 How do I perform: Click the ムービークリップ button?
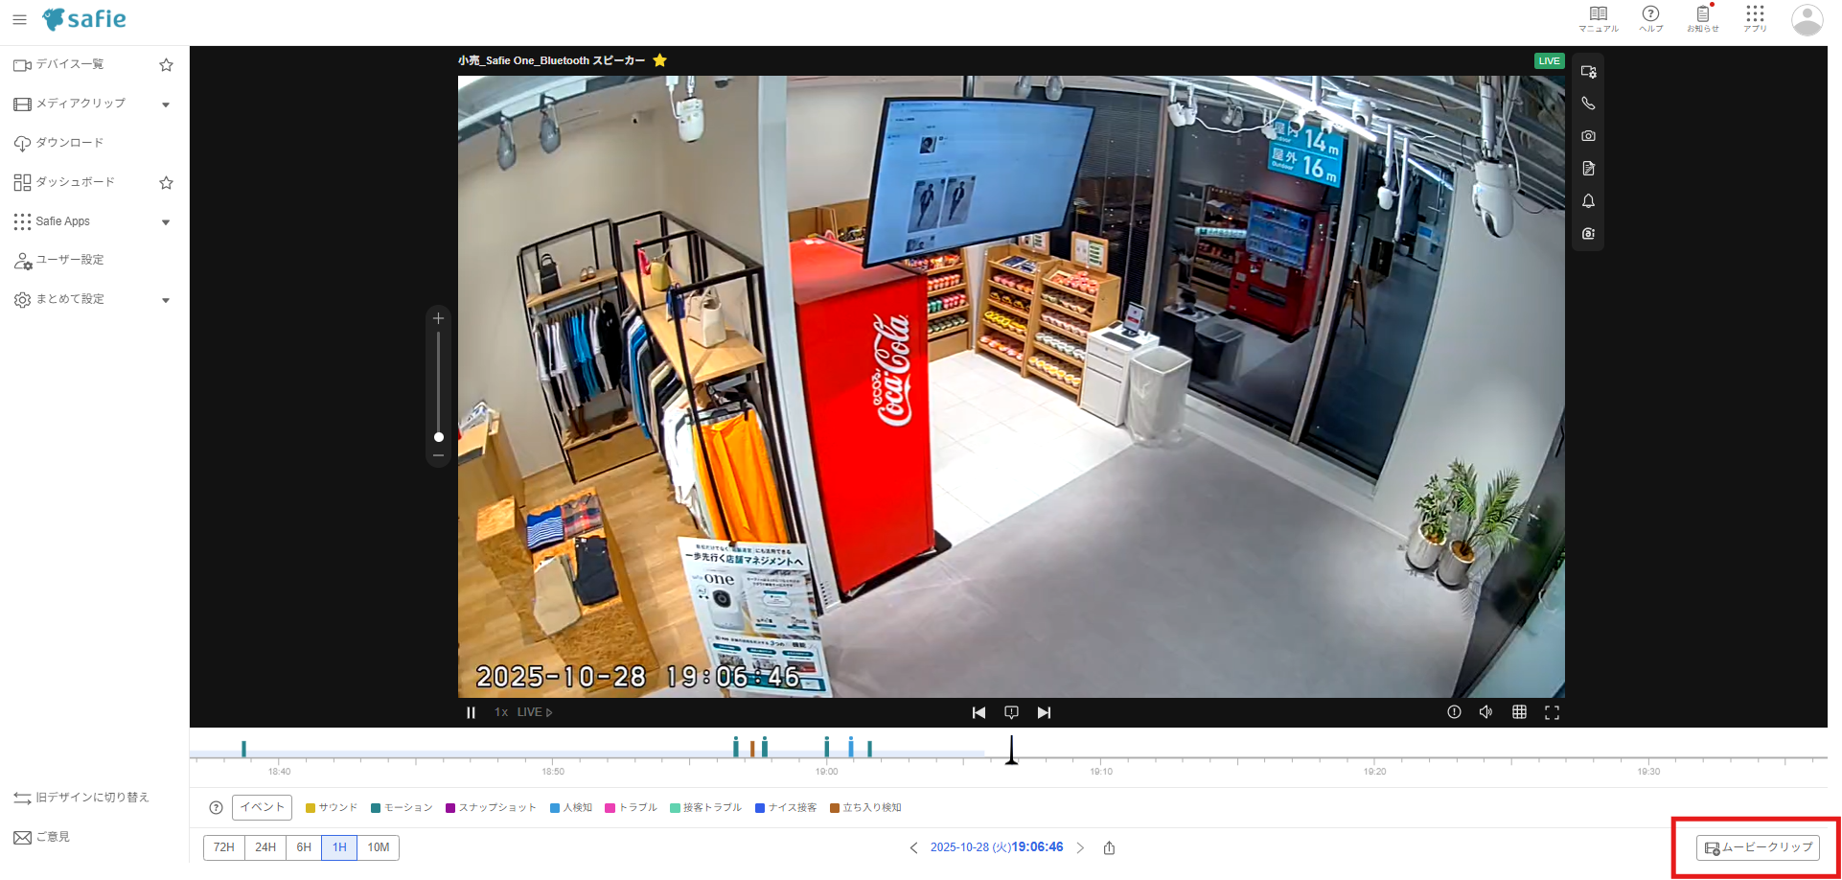click(1758, 847)
